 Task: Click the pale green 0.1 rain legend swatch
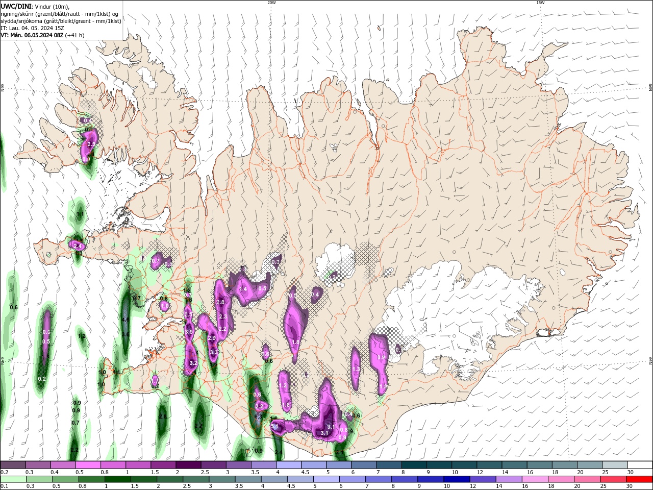click(13, 479)
